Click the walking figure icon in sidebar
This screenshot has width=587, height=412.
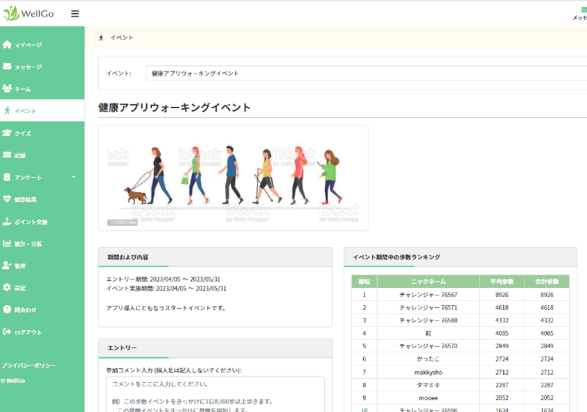click(x=7, y=110)
